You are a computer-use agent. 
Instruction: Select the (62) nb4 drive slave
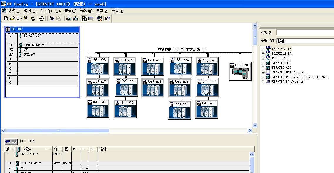click(x=126, y=87)
